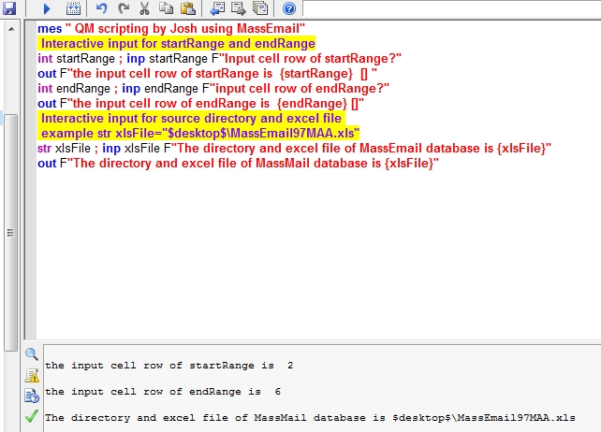Go forward with the right-arrow navigation icon
The width and height of the screenshot is (601, 432).
coord(239,8)
